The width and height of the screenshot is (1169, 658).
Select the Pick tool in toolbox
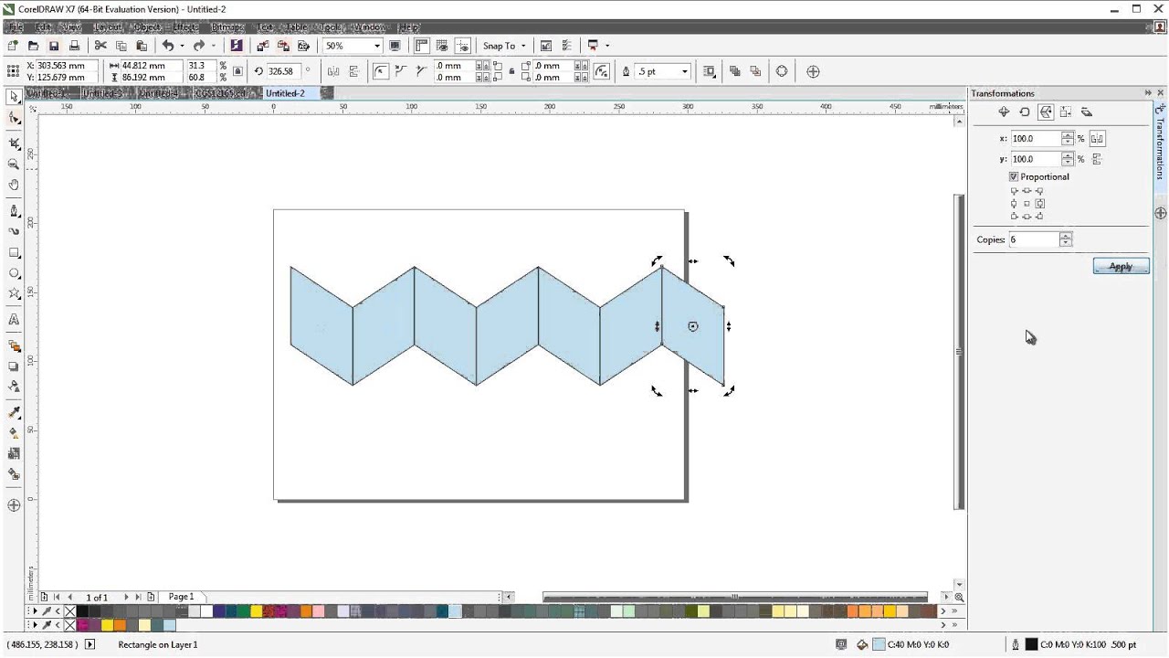[14, 96]
